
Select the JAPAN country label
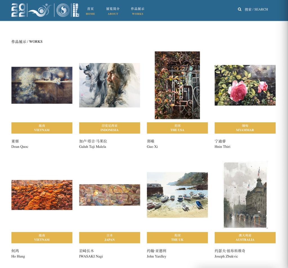click(x=109, y=238)
